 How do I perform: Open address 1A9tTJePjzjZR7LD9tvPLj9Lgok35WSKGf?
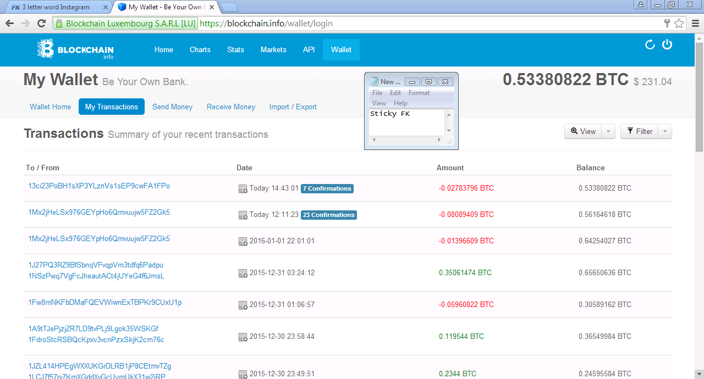coord(94,328)
